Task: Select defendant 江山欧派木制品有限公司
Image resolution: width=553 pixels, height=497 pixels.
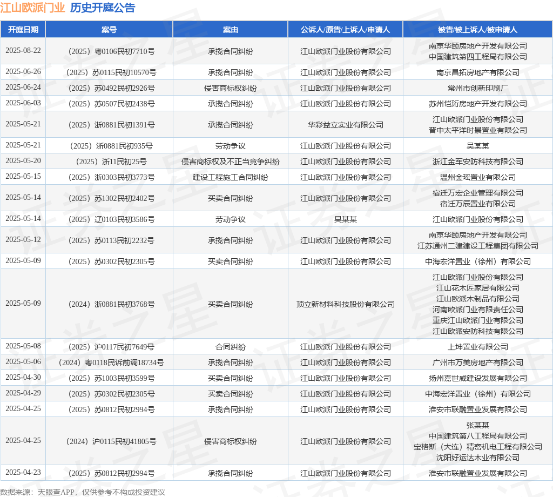Action: point(478,299)
